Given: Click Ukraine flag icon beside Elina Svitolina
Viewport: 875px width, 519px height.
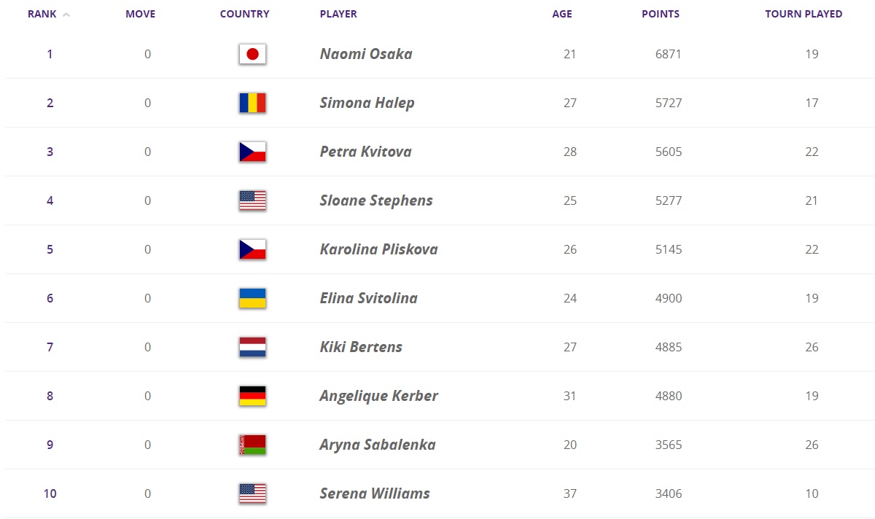Looking at the screenshot, I should pos(252,298).
